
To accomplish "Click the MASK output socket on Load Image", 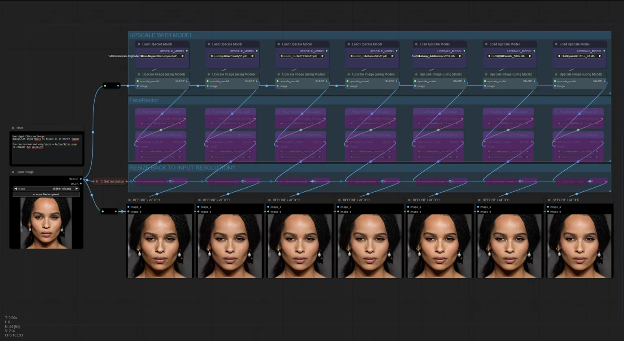I will [81, 184].
